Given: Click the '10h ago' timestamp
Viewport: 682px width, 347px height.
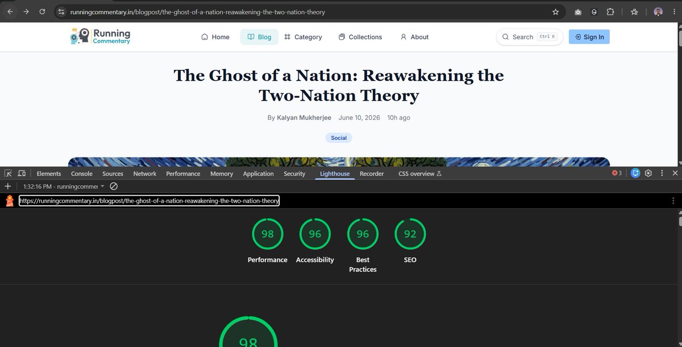Looking at the screenshot, I should [398, 118].
